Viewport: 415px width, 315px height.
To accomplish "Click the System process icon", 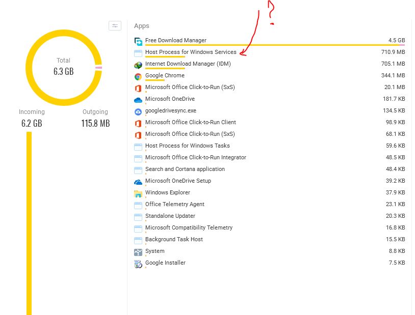I will pos(138,252).
